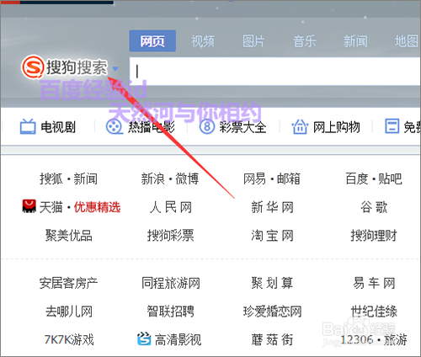Open the 电视剧 link

click(x=58, y=127)
